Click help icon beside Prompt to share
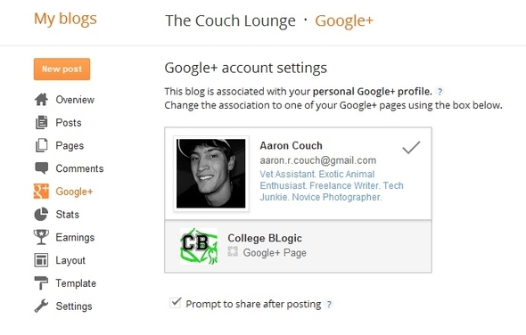Viewport: 526px width, 335px height. (330, 304)
